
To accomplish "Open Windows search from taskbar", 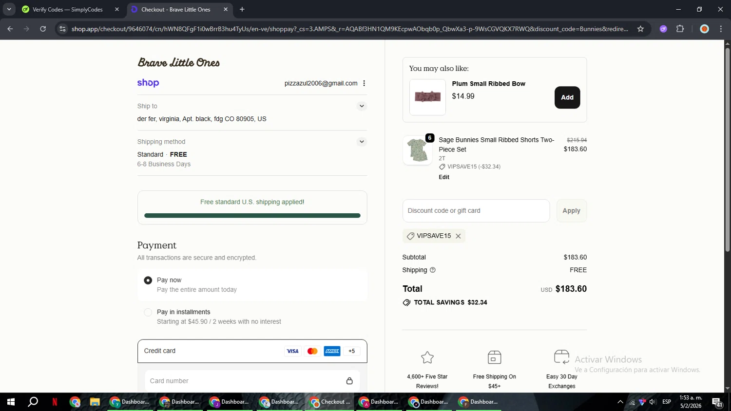I will 33,402.
